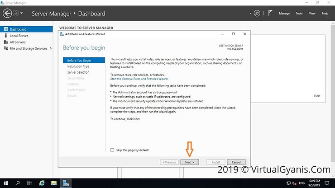The width and height of the screenshot is (335, 188).
Task: Enable 'Skip this page by default' checkbox
Action: [x=113, y=150]
